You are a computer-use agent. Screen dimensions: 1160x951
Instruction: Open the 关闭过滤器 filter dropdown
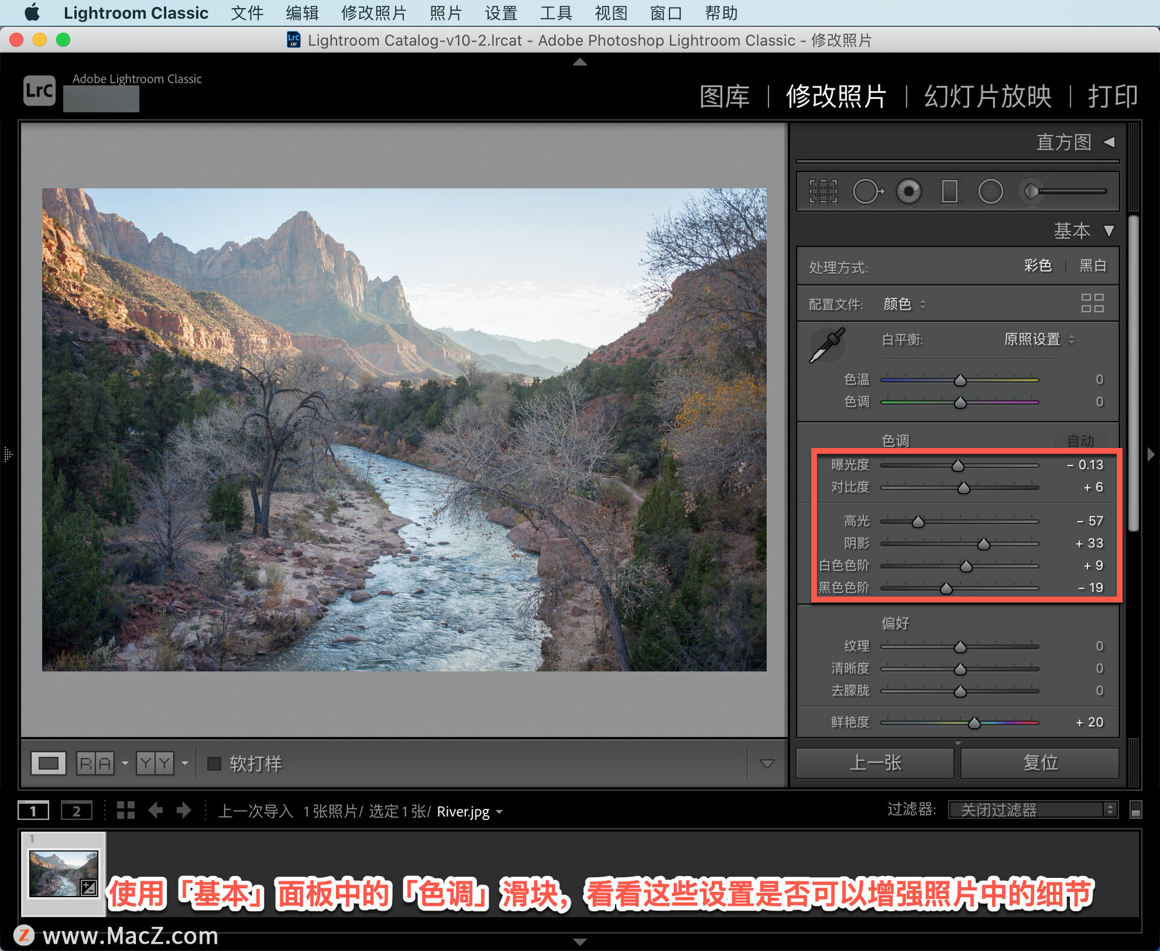click(1033, 810)
